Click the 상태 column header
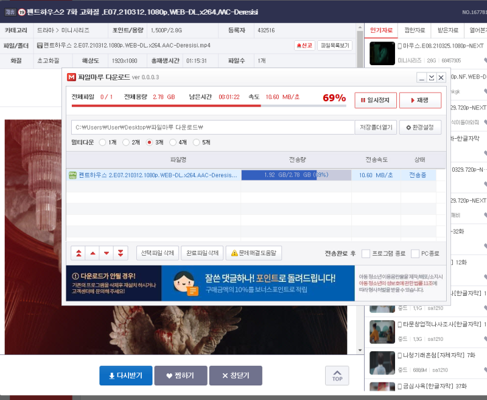Viewport: 487px width, 400px height. tap(419, 160)
